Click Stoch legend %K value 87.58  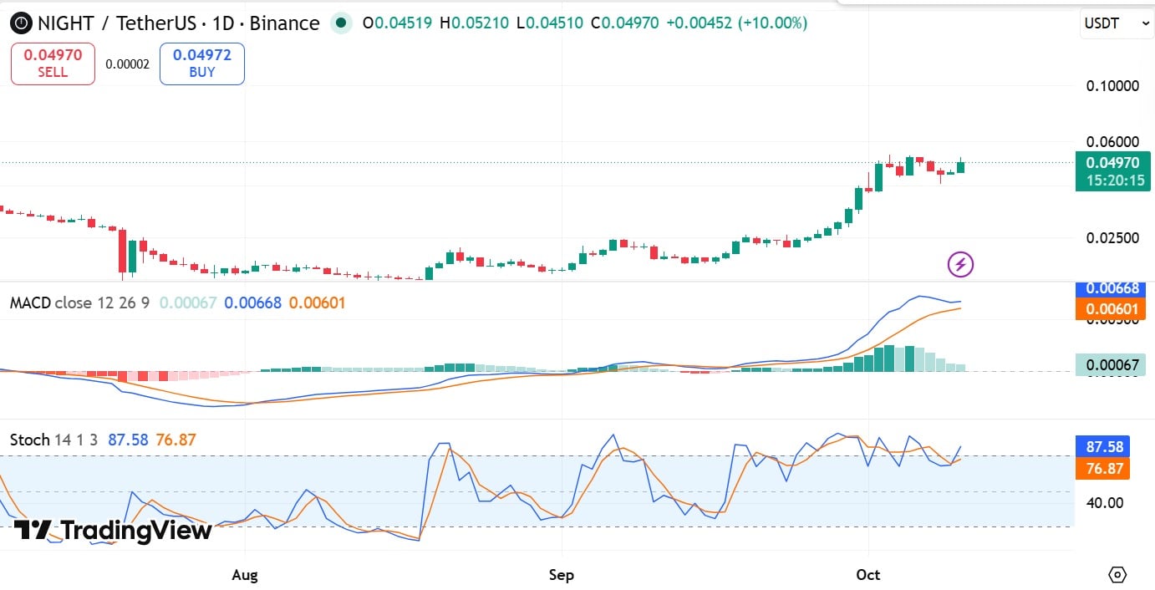click(128, 440)
